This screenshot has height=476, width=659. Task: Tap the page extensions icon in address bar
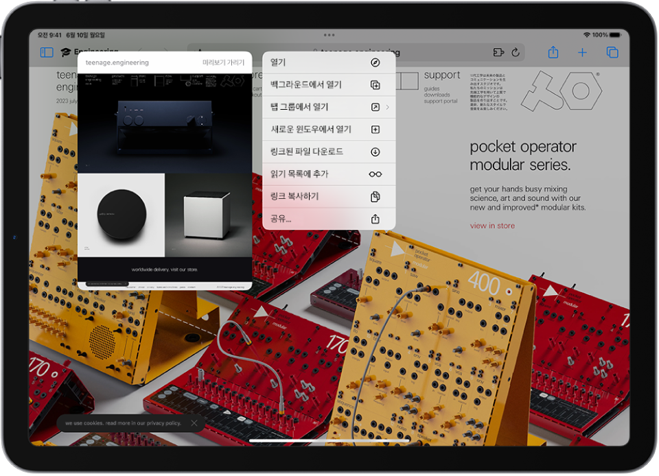498,52
